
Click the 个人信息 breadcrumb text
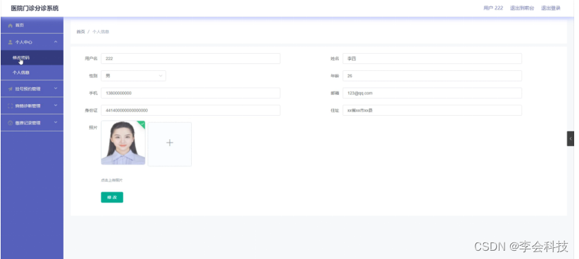[101, 32]
